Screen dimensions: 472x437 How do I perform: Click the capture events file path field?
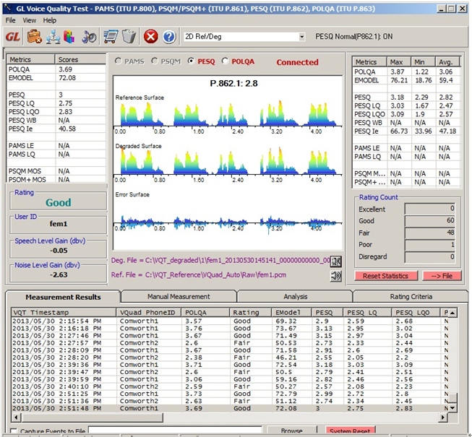[x=175, y=430]
